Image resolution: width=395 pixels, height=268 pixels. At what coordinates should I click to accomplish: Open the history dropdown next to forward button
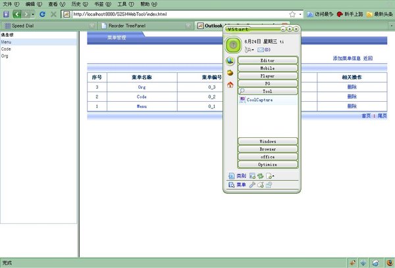point(32,14)
